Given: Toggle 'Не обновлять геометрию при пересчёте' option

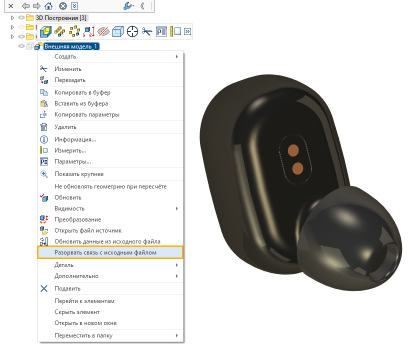Looking at the screenshot, I should (x=110, y=186).
